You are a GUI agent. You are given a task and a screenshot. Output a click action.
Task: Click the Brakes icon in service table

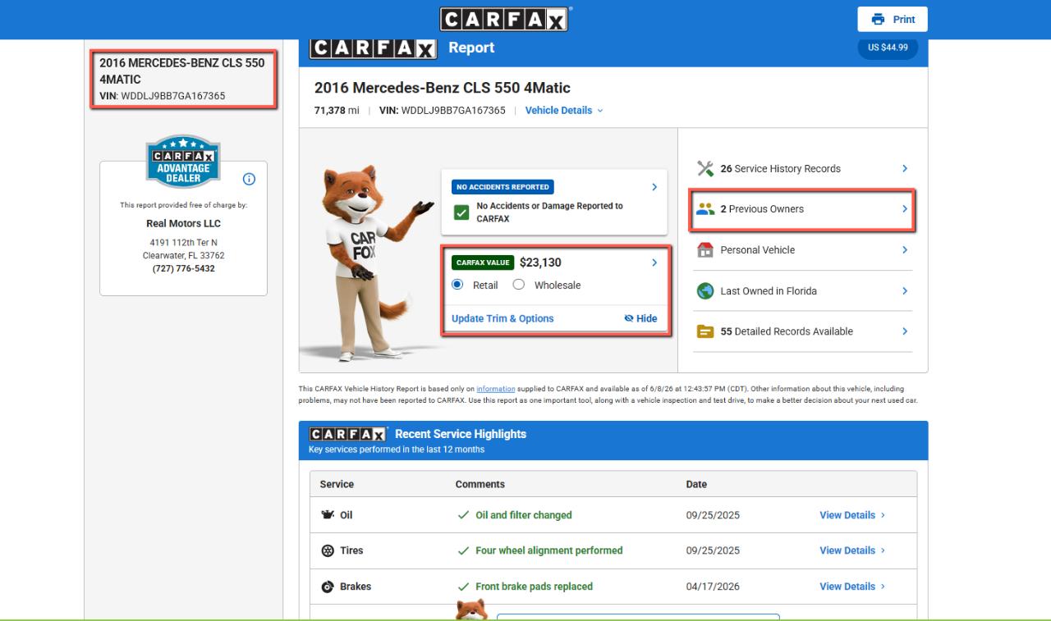(x=327, y=587)
